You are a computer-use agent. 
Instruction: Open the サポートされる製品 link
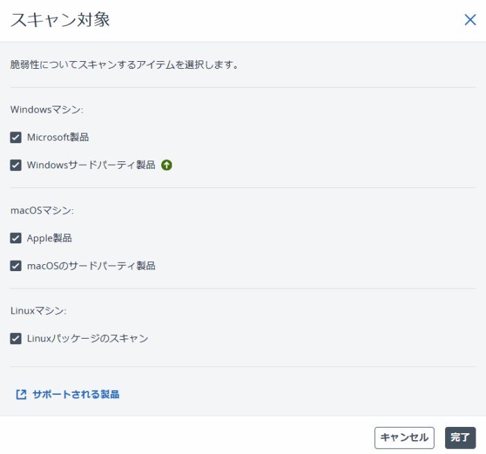tap(76, 394)
